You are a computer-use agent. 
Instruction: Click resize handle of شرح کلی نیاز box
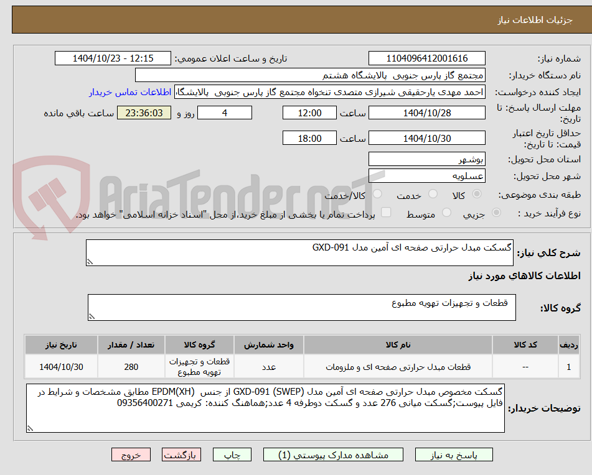tap(90, 262)
